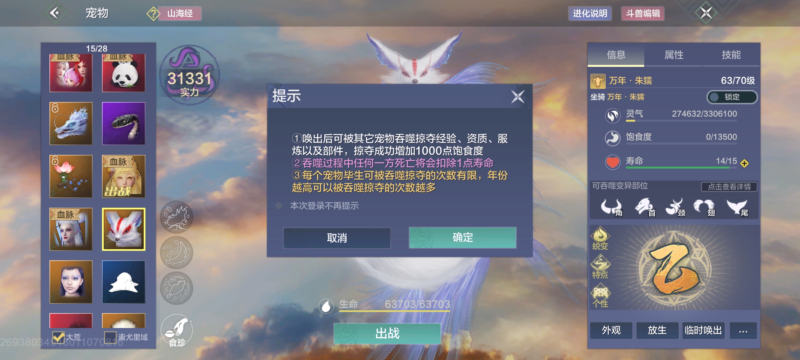Expand more options with ... button
This screenshot has height=360, width=800.
tap(743, 330)
